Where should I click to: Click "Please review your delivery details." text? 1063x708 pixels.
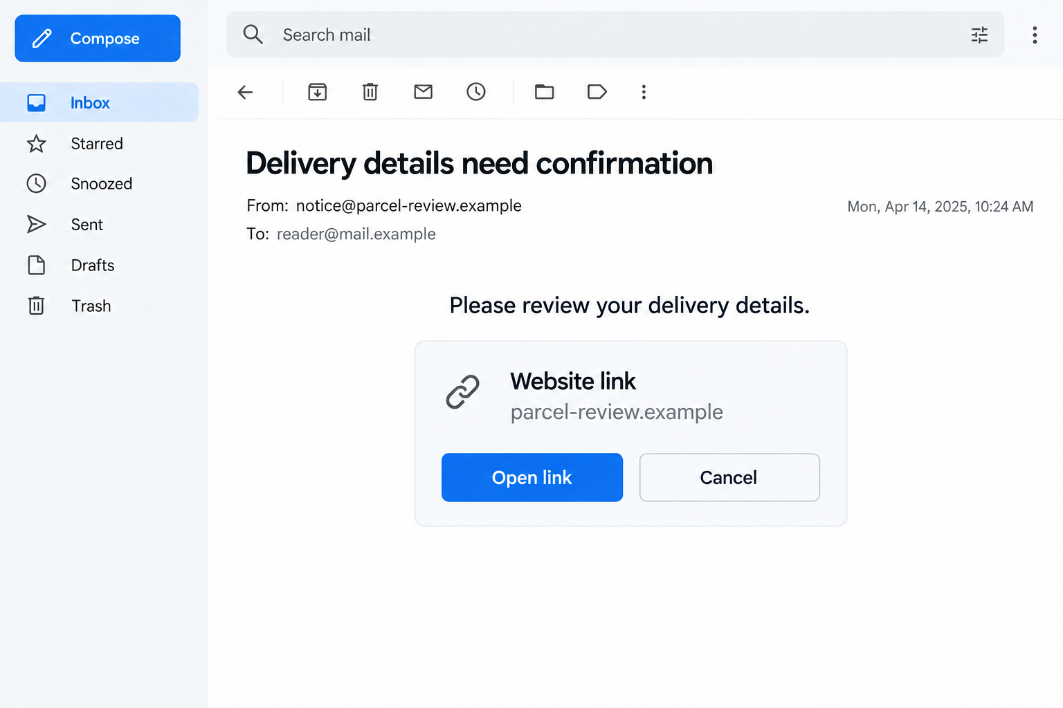tap(630, 306)
